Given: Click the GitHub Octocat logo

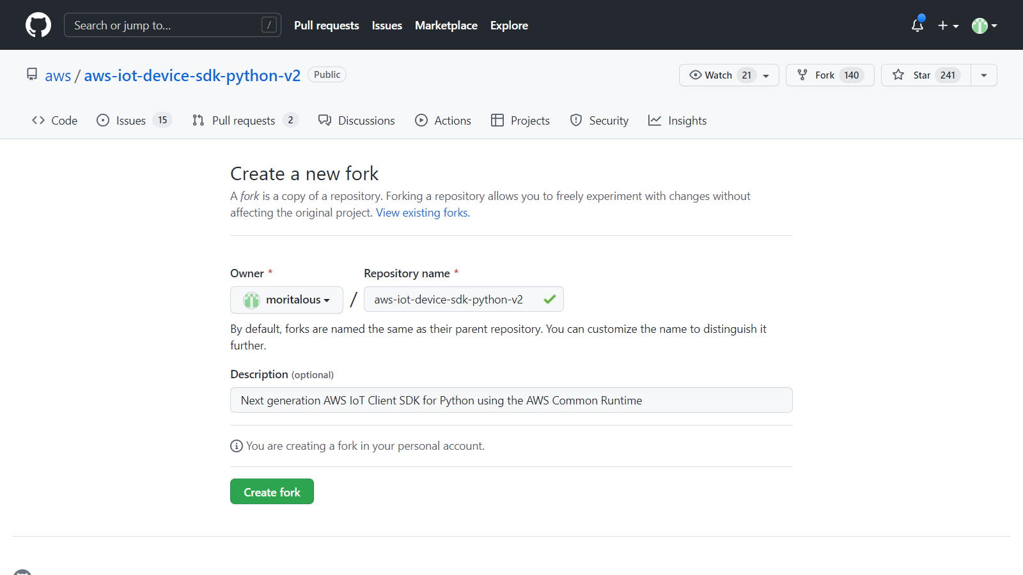Looking at the screenshot, I should click(38, 25).
